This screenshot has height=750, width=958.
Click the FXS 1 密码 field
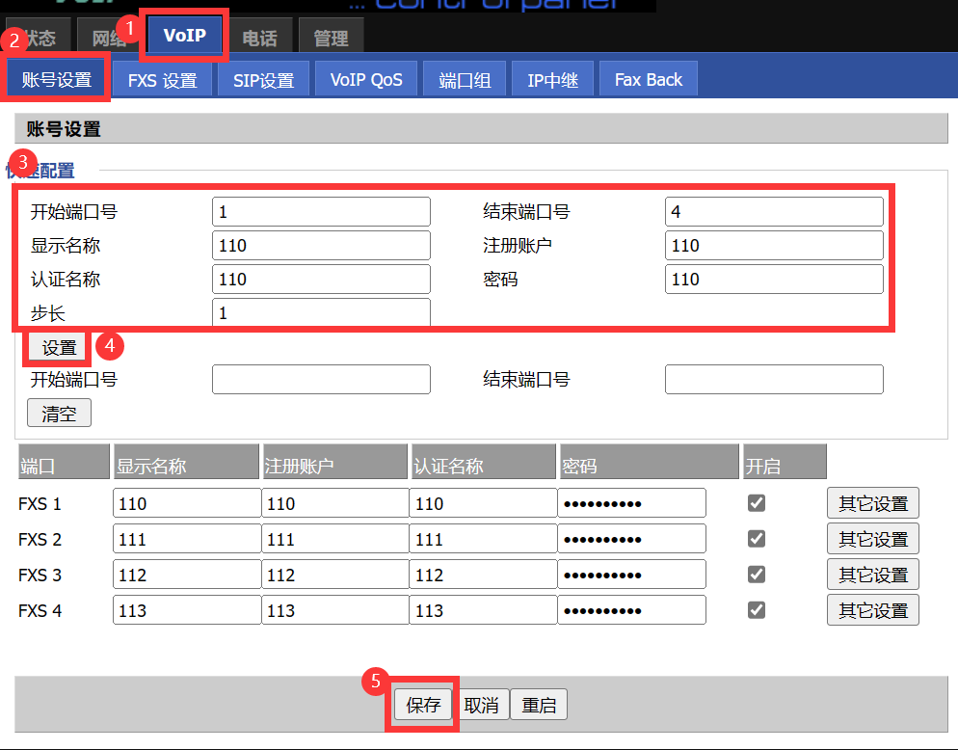[x=631, y=503]
